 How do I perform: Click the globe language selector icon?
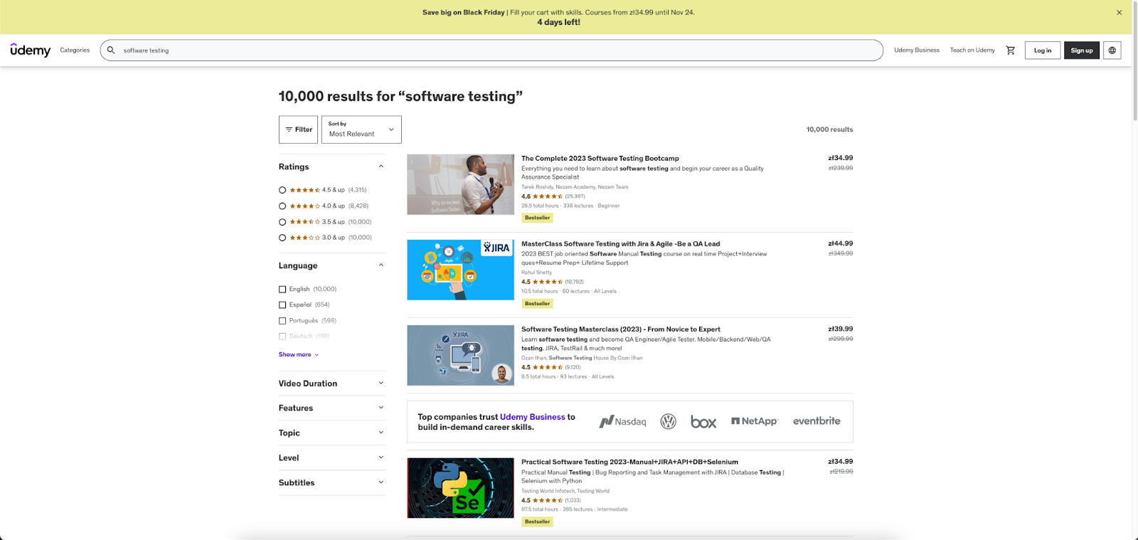[1112, 51]
